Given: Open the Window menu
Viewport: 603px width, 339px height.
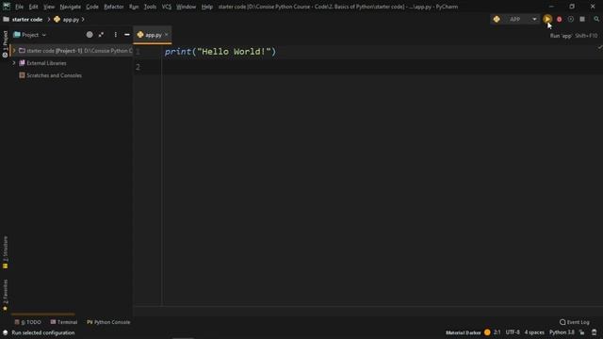Looking at the screenshot, I should [x=187, y=7].
